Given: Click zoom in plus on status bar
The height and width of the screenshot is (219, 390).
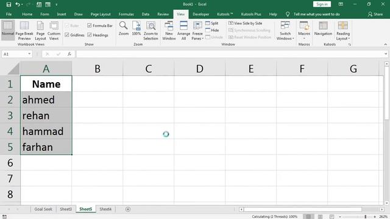Looking at the screenshot, I should [x=375, y=217].
